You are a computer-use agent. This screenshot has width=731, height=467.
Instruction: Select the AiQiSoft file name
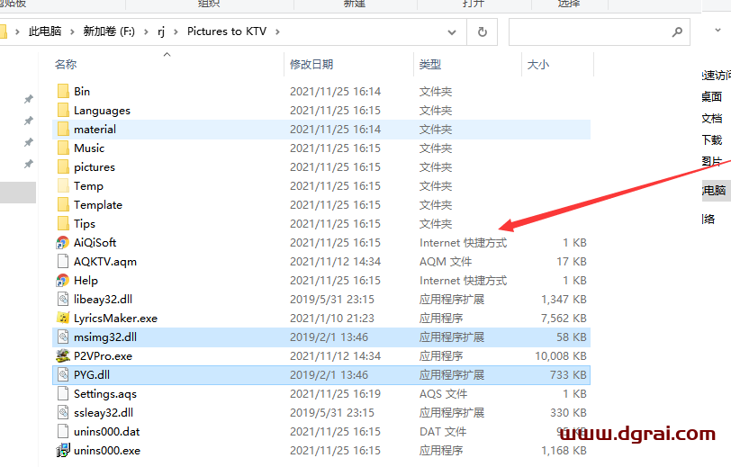pyautogui.click(x=95, y=242)
